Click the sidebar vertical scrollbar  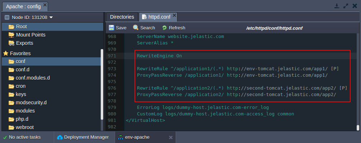click(102, 84)
